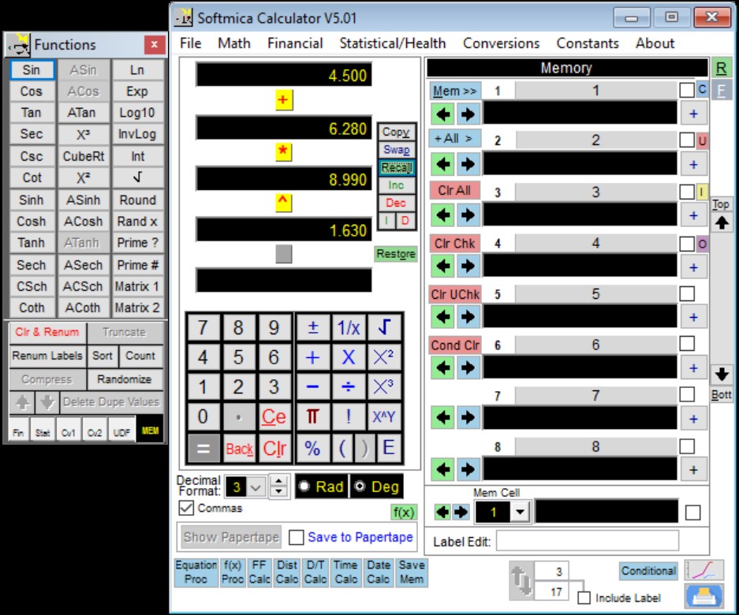Open the Statistical/Health menu
This screenshot has width=739, height=615.
[393, 43]
